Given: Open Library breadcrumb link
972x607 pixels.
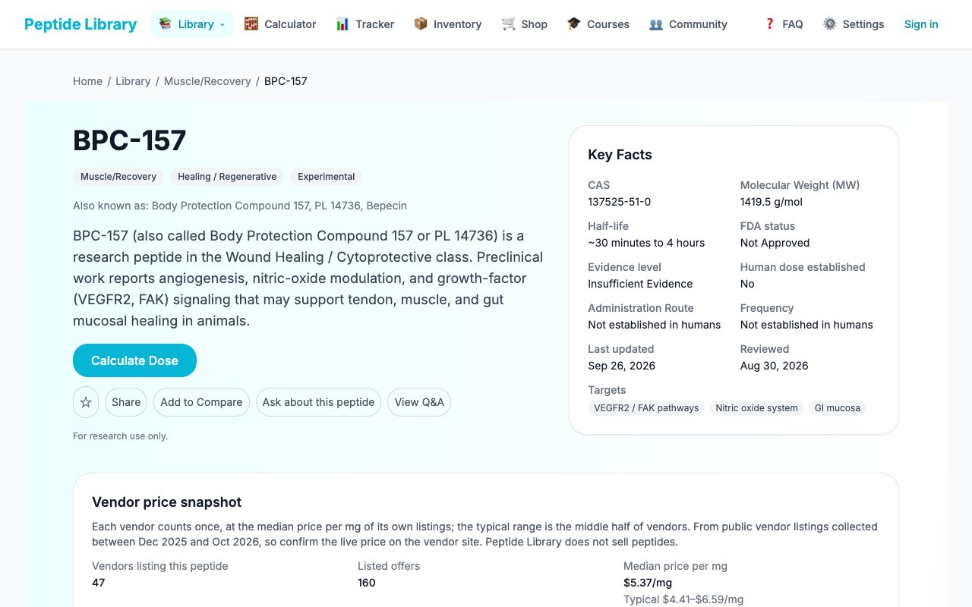Looking at the screenshot, I should (x=133, y=81).
